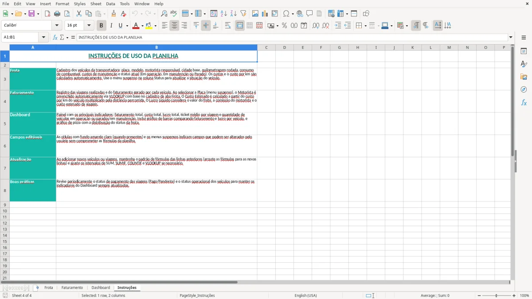Format cells as percent
Viewport: 532px width, 299px height.
[284, 26]
